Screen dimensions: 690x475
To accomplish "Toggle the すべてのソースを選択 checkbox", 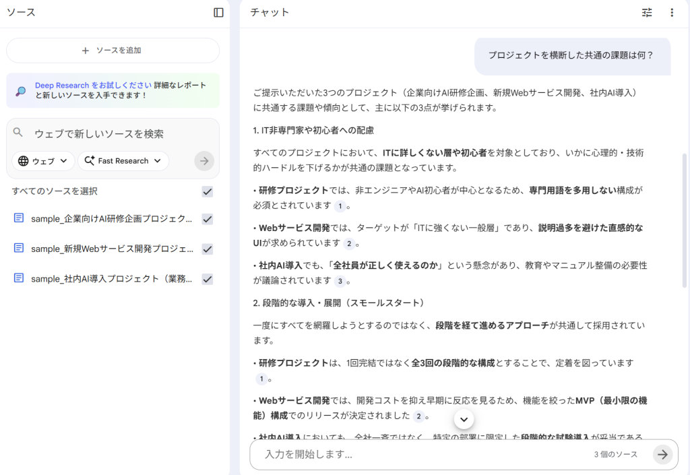I will 208,192.
